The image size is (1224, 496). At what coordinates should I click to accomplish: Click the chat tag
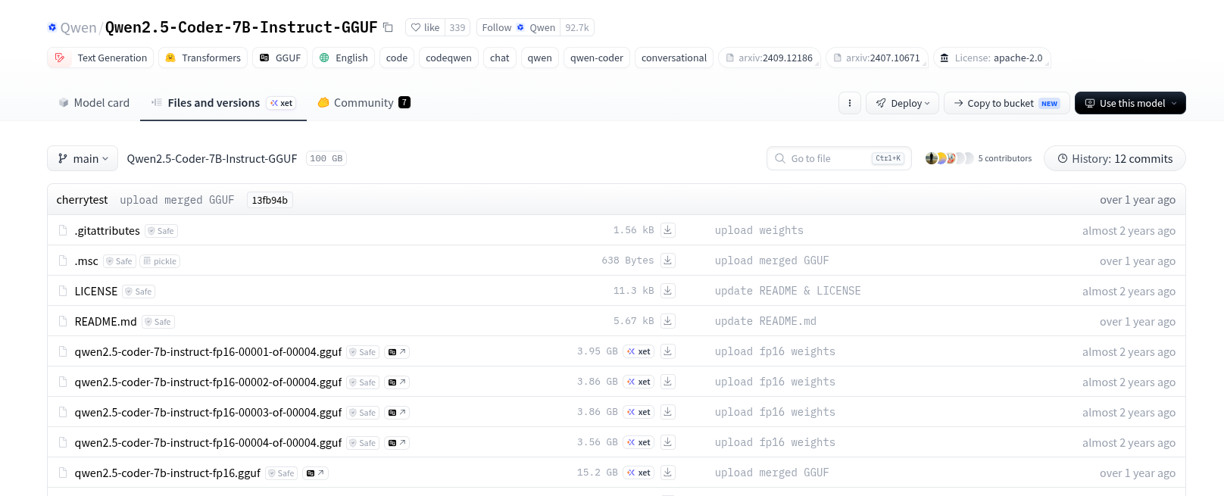500,58
